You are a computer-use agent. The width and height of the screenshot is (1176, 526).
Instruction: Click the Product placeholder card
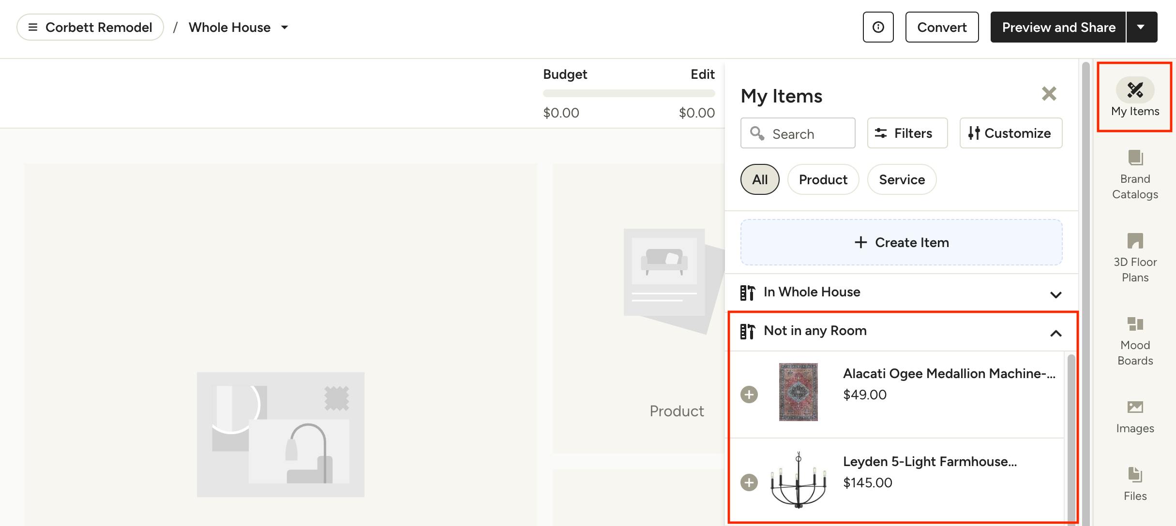click(638, 308)
